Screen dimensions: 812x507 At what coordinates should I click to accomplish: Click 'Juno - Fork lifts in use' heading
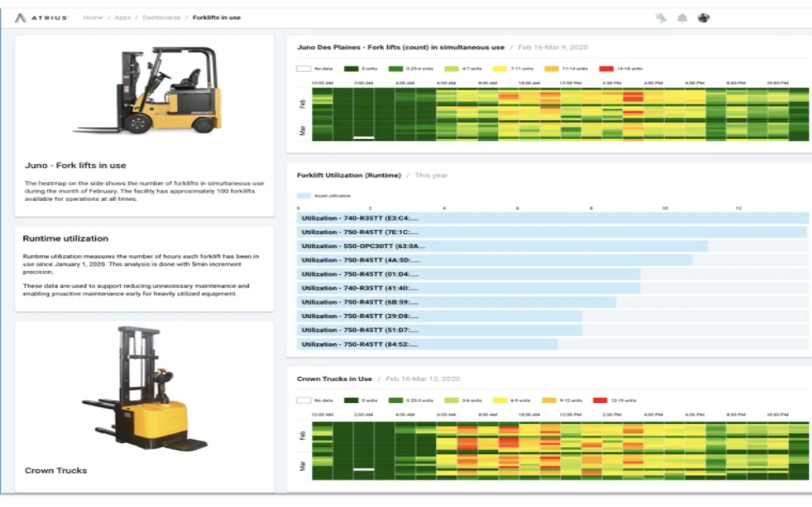click(76, 165)
